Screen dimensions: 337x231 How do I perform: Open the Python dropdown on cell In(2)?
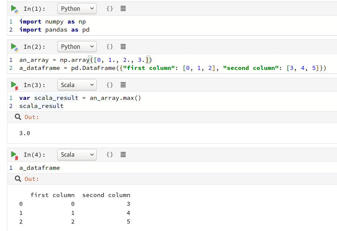pyautogui.click(x=77, y=46)
